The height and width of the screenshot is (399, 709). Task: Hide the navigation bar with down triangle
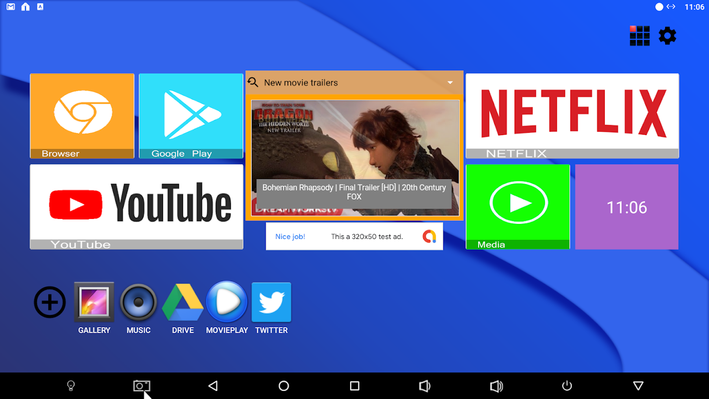[638, 386]
